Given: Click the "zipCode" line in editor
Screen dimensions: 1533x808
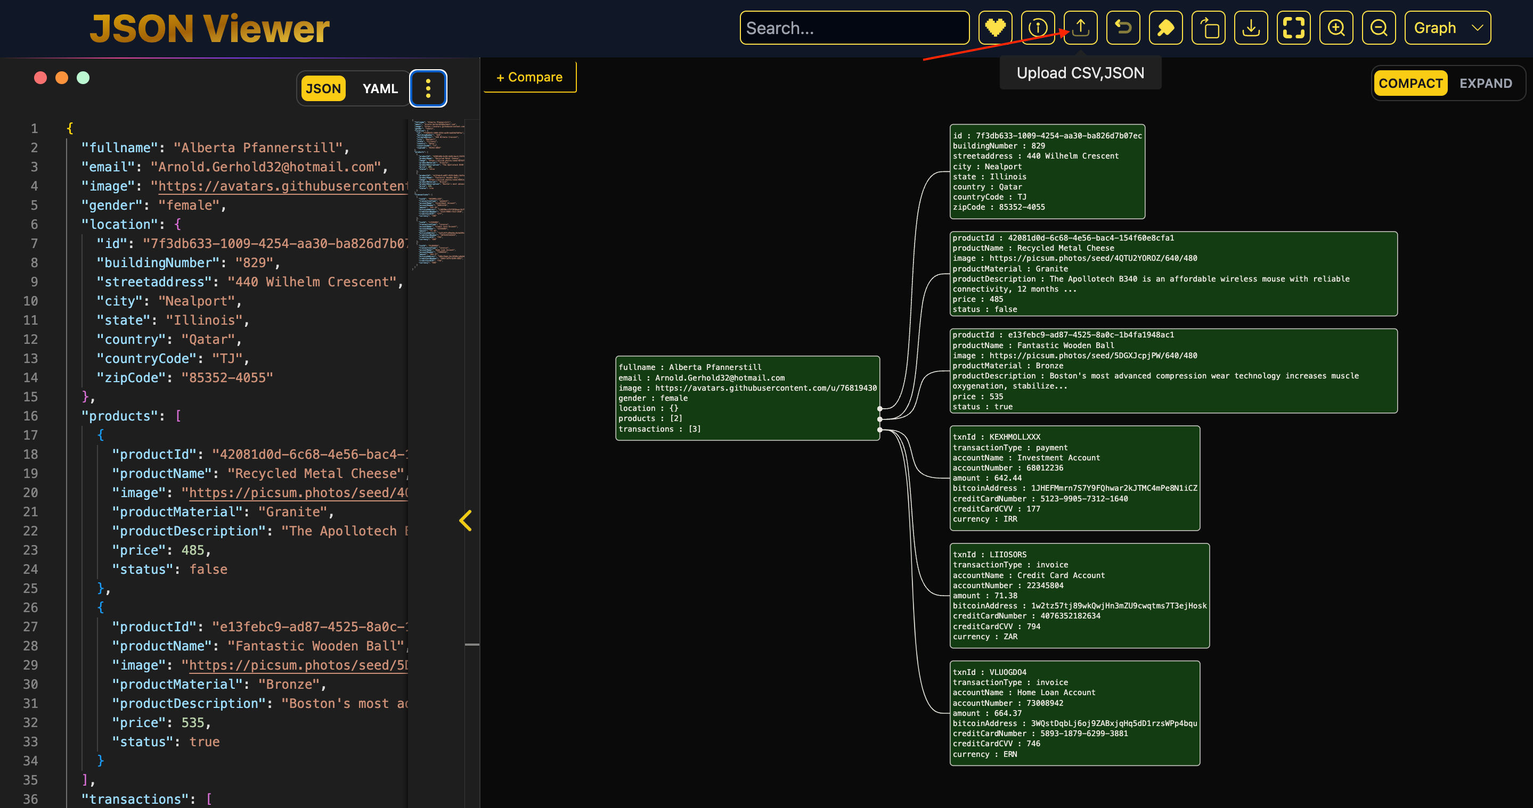Looking at the screenshot, I should pyautogui.click(x=184, y=378).
